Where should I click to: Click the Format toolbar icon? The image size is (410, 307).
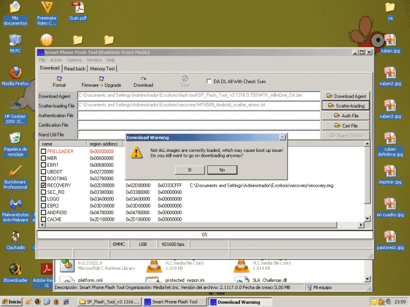click(59, 81)
